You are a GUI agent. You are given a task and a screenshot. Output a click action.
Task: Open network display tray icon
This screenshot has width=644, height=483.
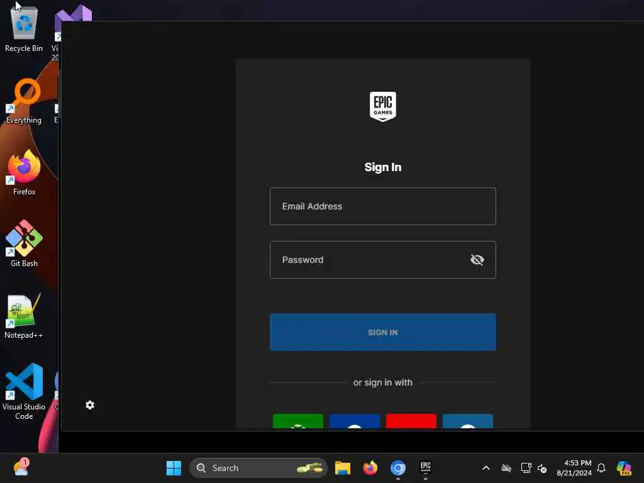pos(526,468)
